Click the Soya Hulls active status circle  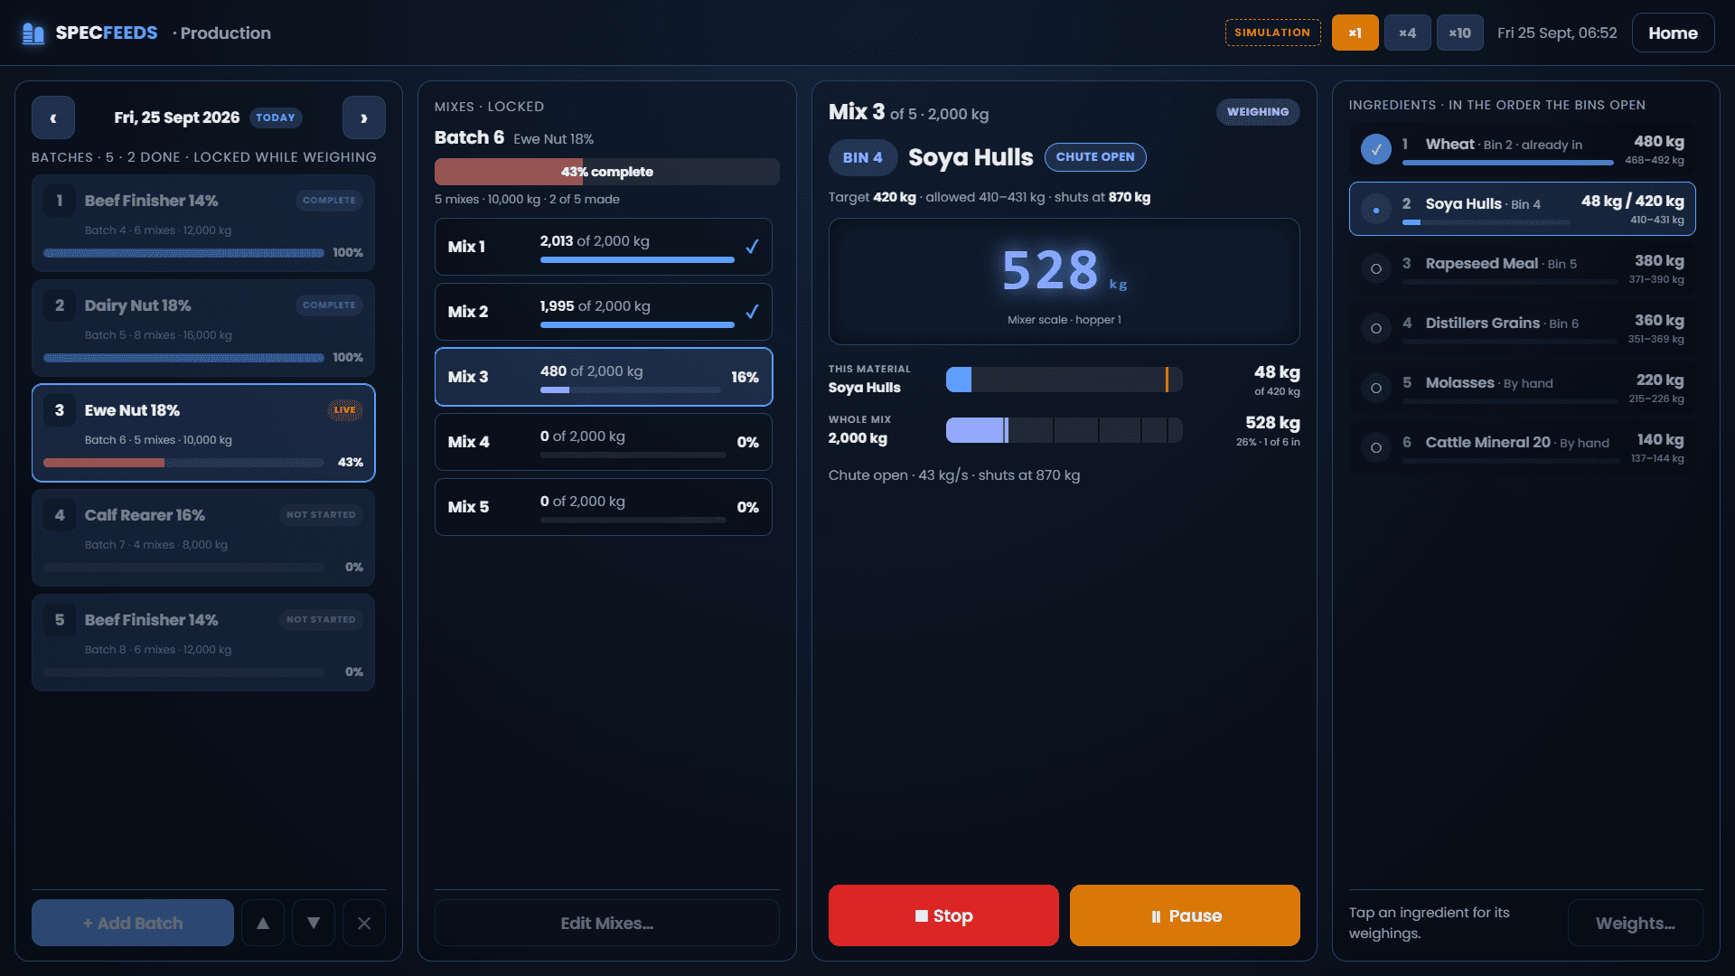click(x=1376, y=210)
